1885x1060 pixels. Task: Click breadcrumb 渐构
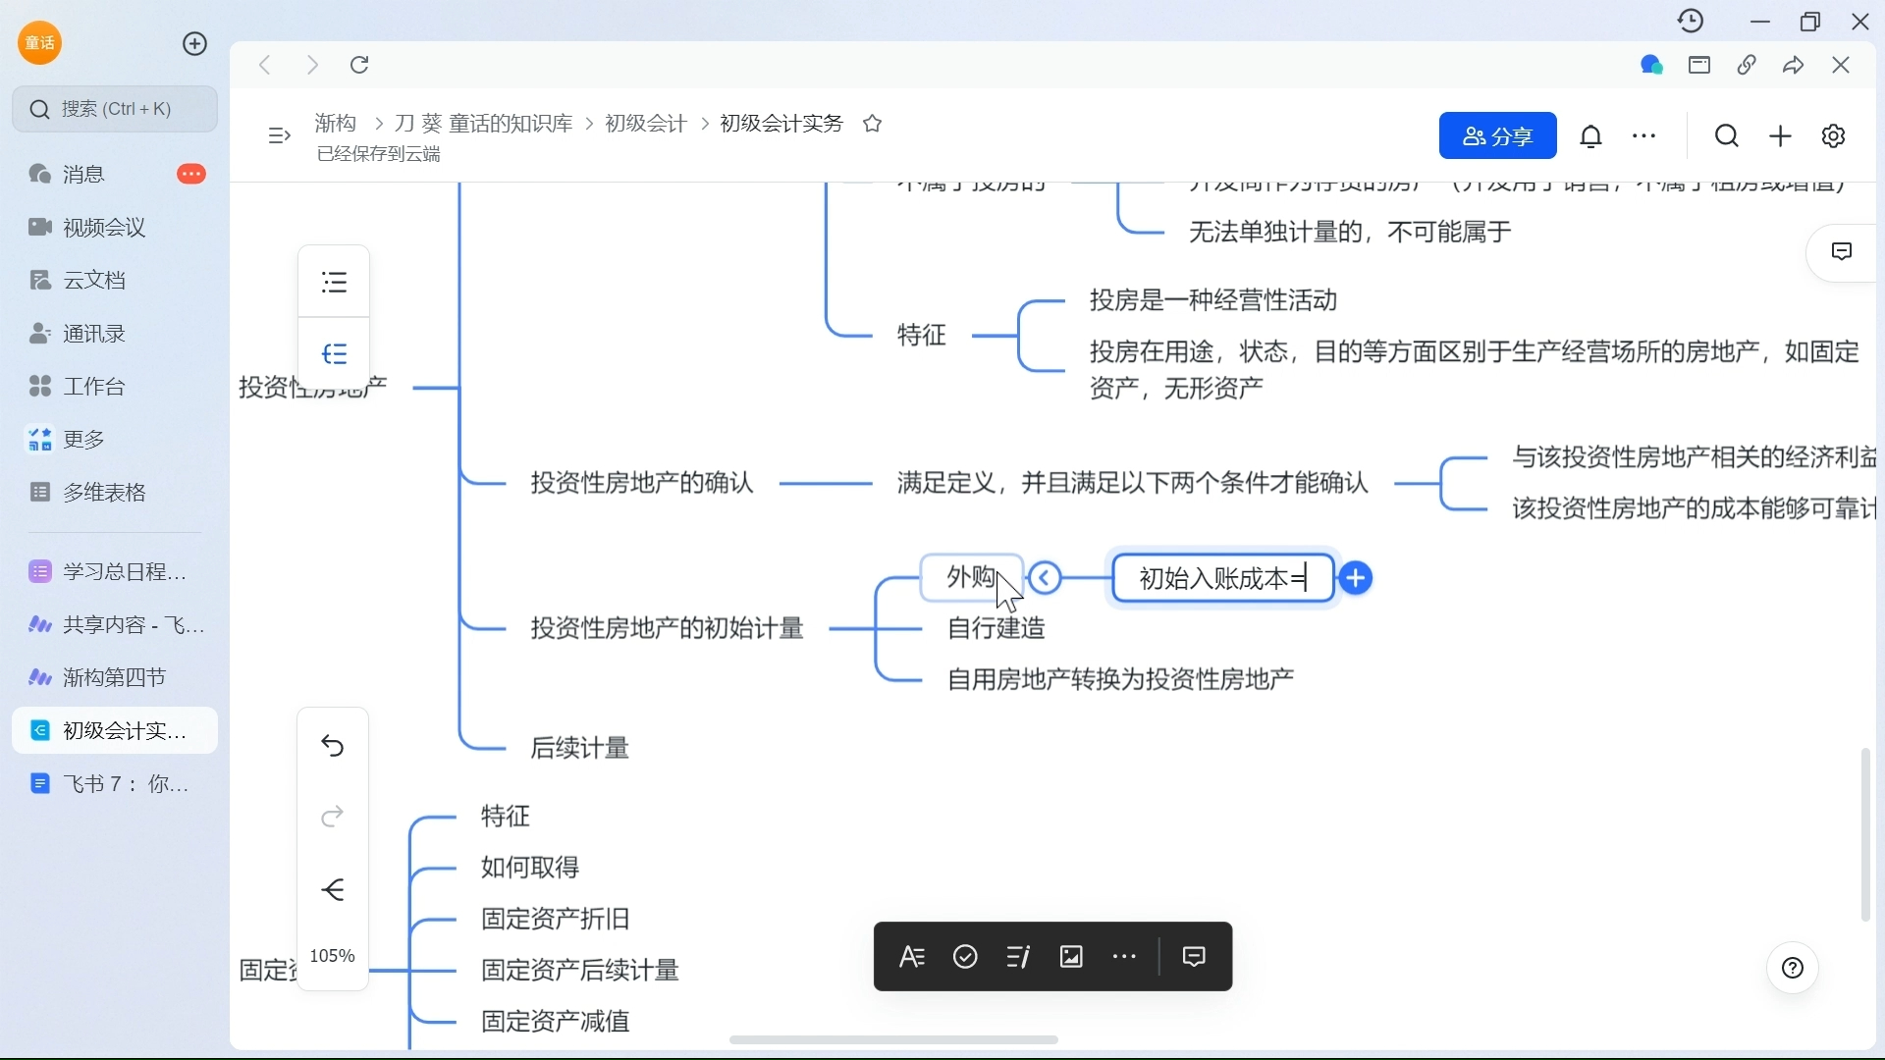coord(336,124)
